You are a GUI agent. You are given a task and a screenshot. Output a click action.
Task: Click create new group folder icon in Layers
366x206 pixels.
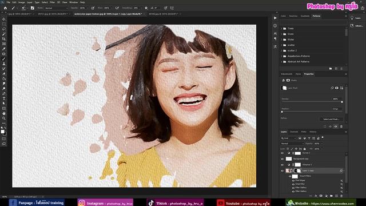(x=331, y=196)
